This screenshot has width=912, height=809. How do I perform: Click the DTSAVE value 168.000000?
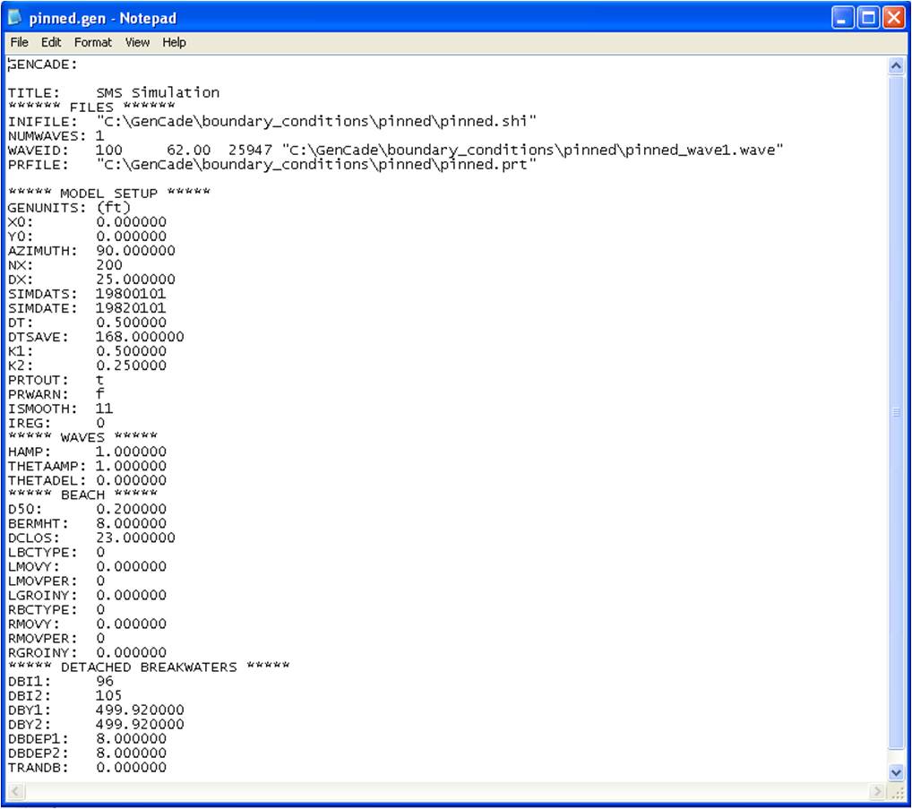point(140,337)
